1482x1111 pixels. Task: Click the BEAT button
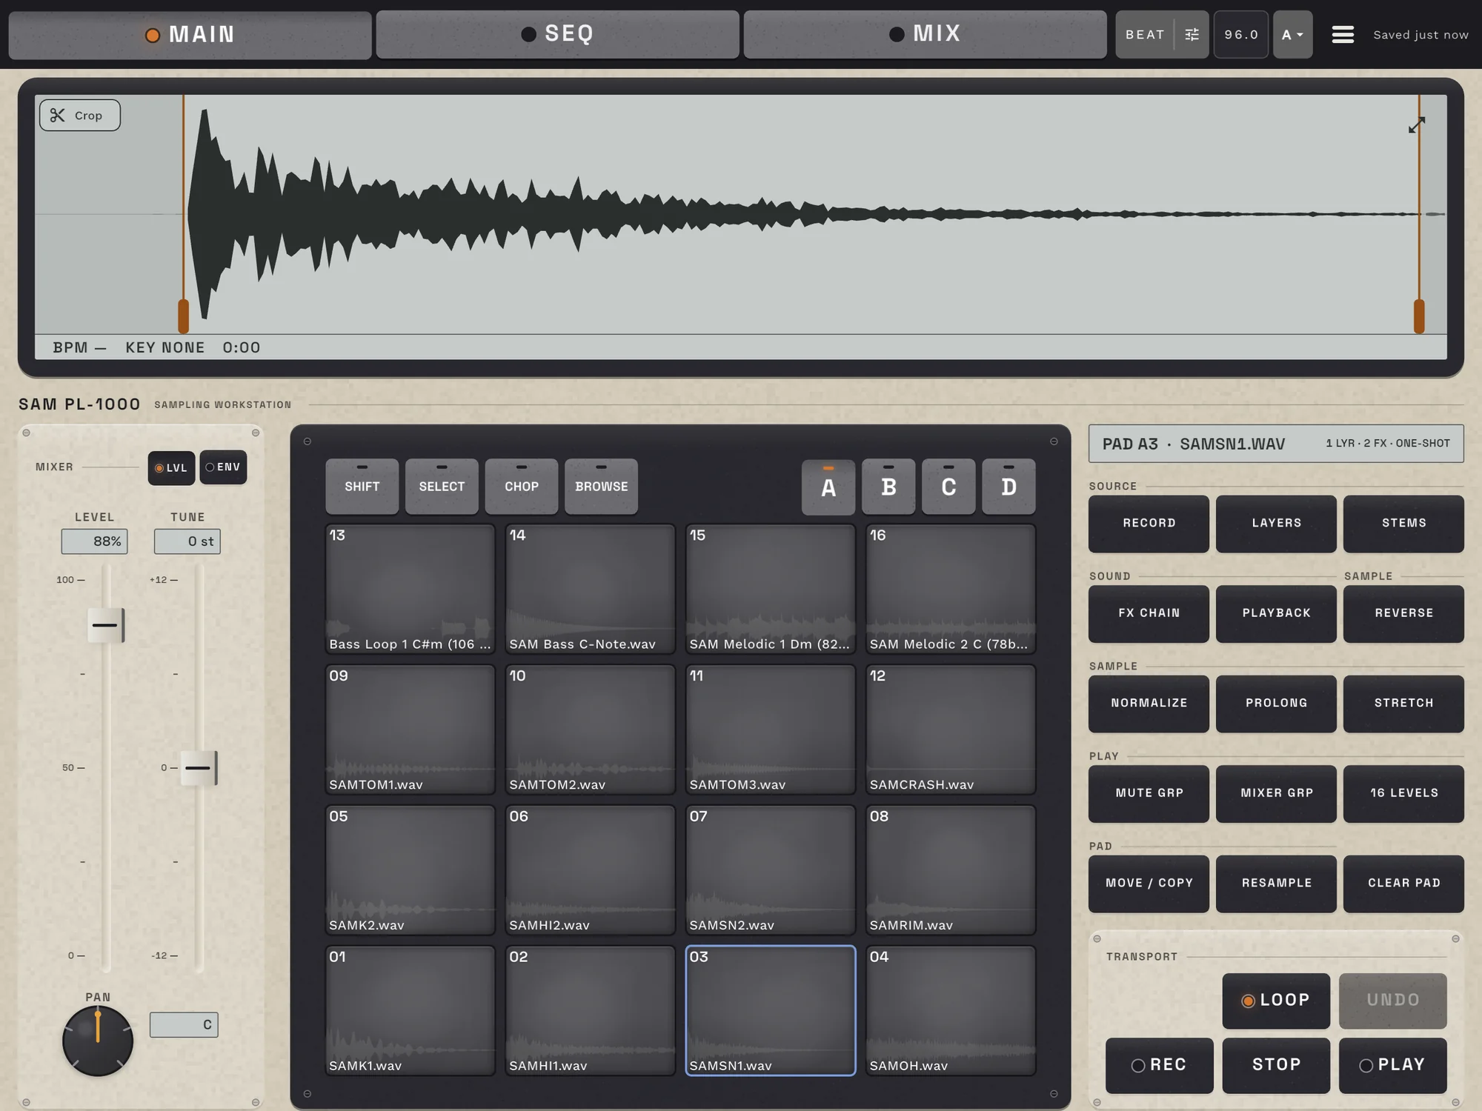pos(1145,35)
